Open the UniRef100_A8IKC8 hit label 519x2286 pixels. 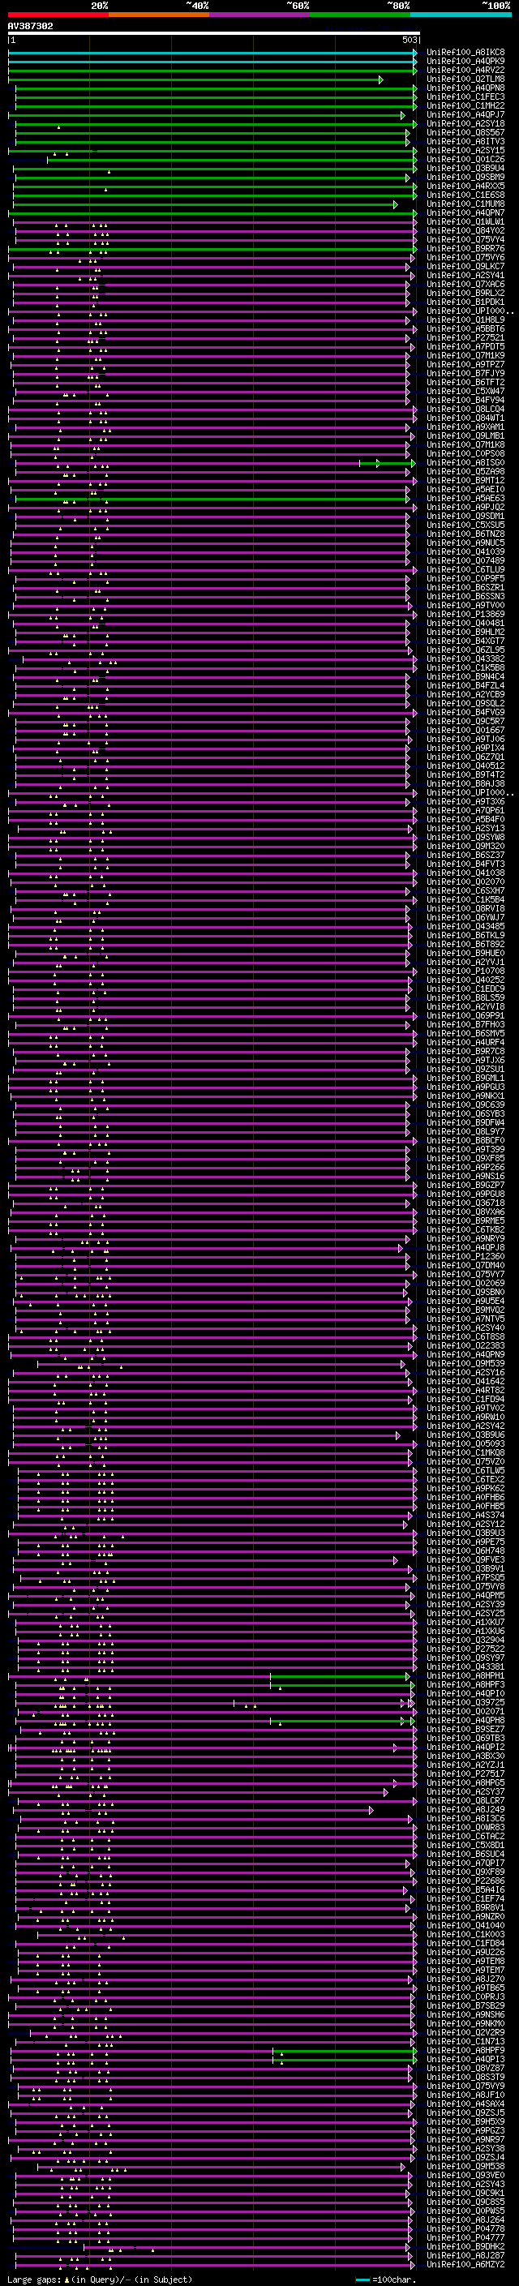465,53
